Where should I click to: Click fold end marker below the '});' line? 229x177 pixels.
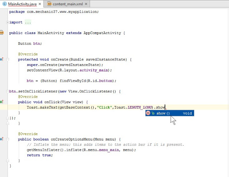click(8, 123)
